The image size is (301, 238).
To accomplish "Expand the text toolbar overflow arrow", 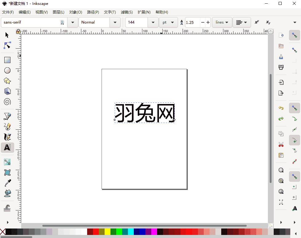I will 295,22.
